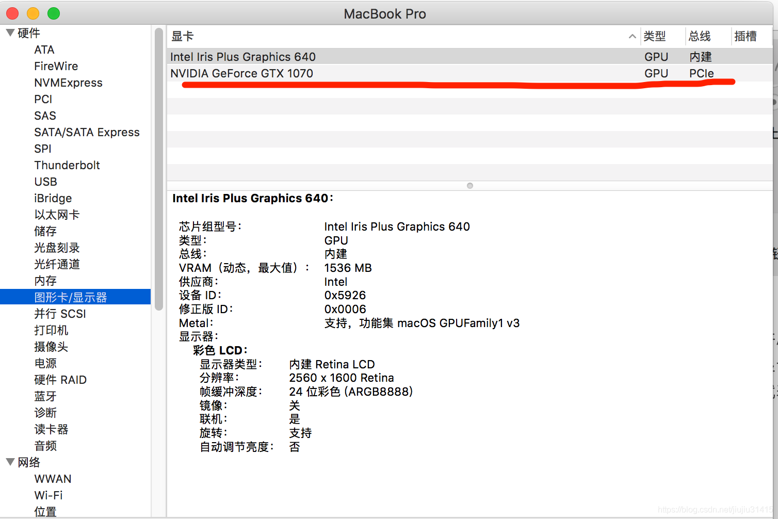Click 2560 x 1600 Retina resolution value
Viewport: 778px width, 519px height.
click(x=342, y=378)
